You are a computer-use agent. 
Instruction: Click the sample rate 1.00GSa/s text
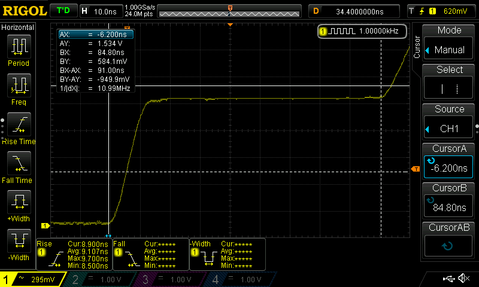(140, 8)
